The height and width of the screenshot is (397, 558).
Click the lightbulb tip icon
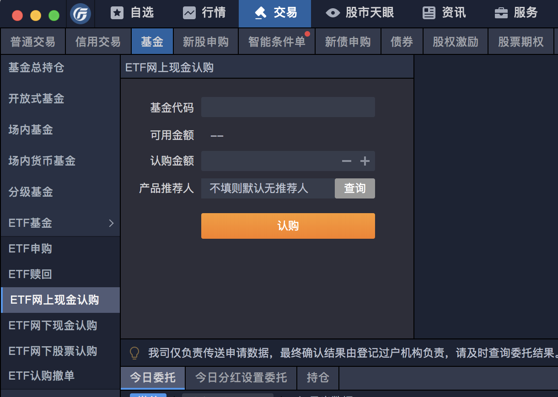tap(134, 353)
